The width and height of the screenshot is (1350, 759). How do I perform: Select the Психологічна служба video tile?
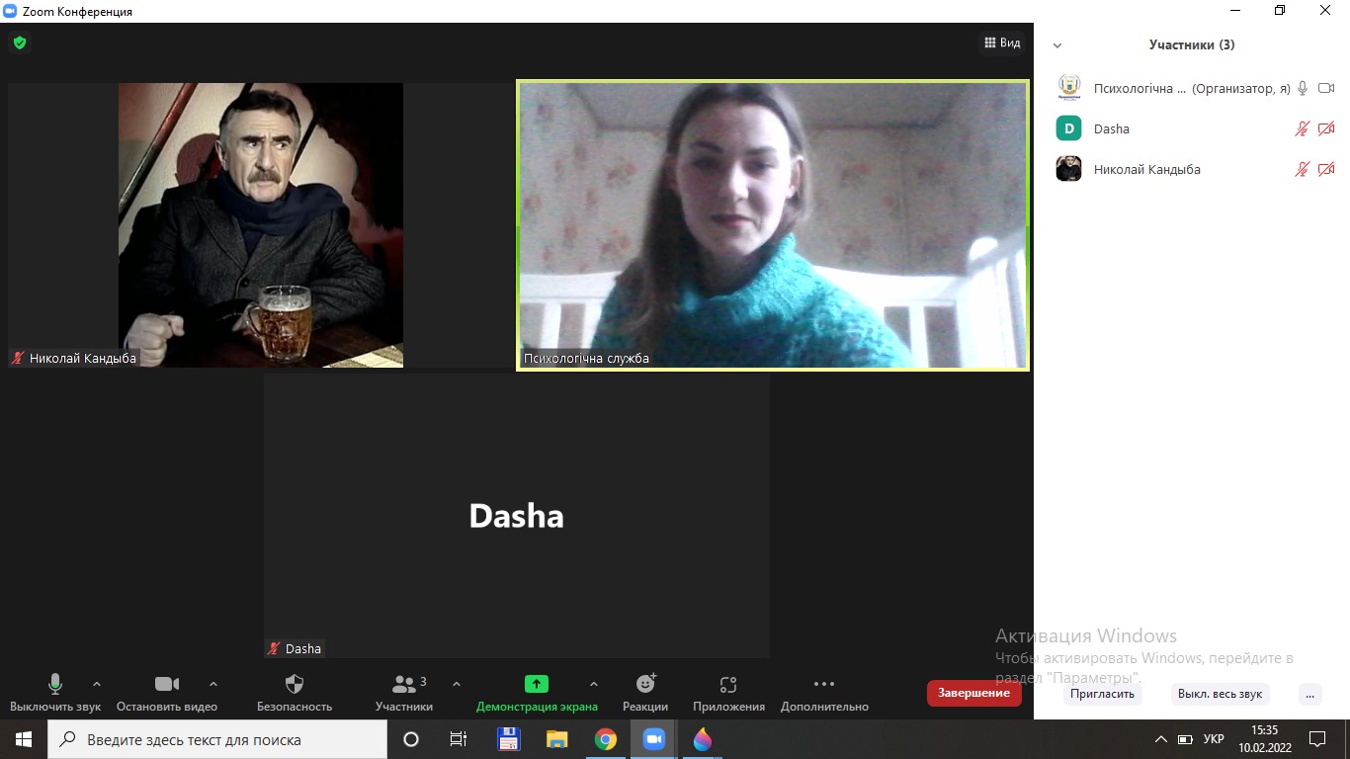[773, 225]
